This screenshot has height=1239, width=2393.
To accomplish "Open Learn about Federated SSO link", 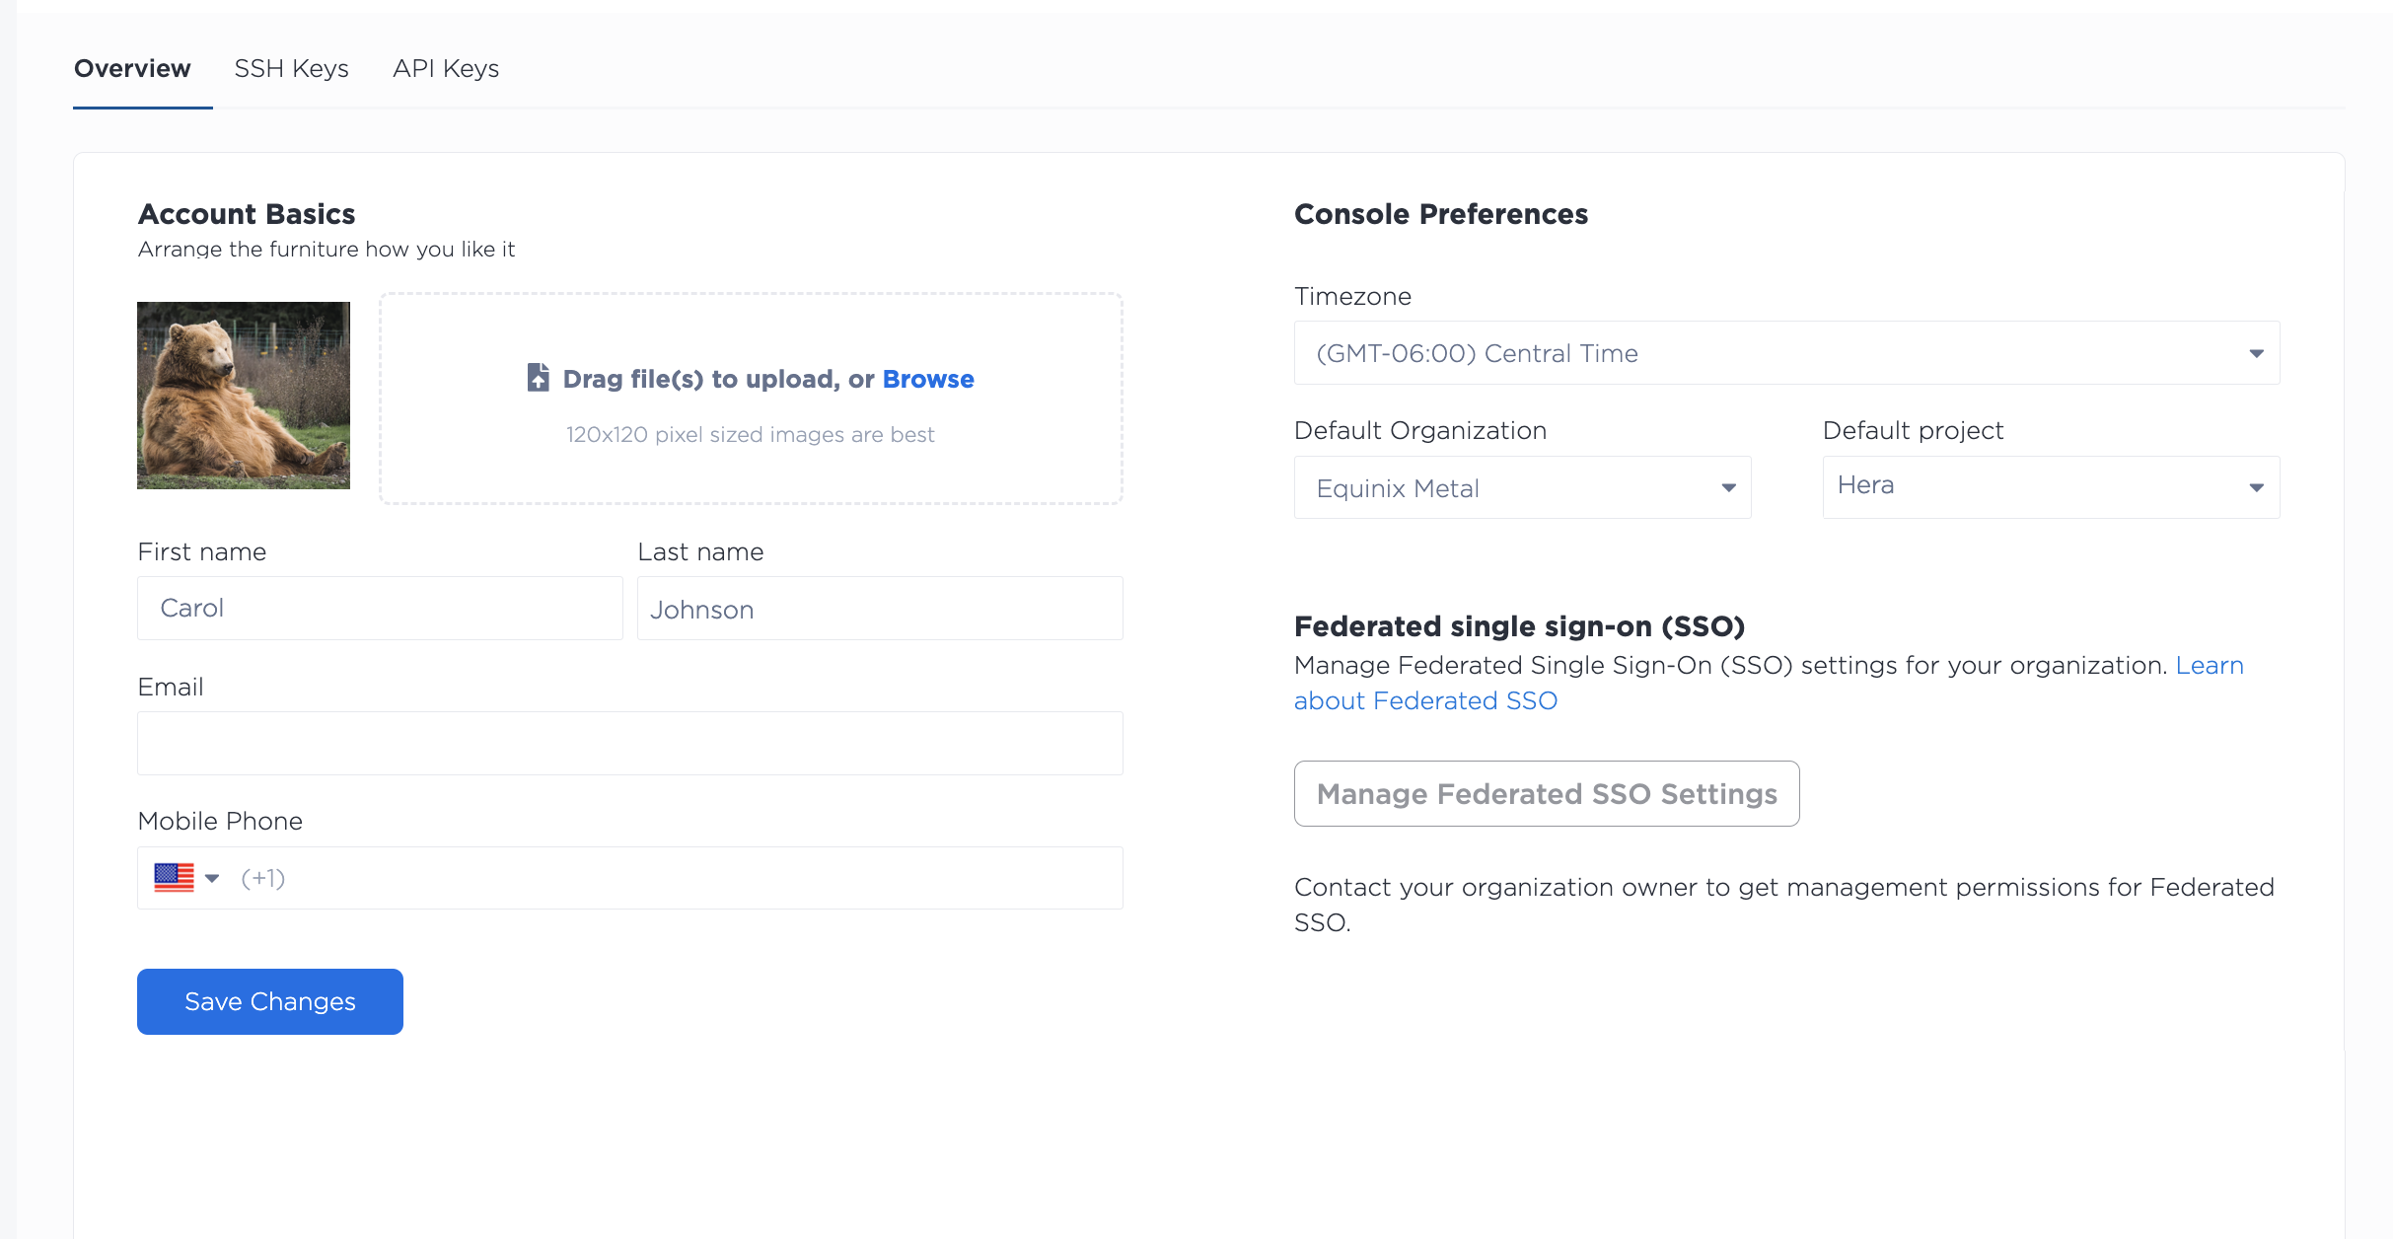I will 1425,700.
